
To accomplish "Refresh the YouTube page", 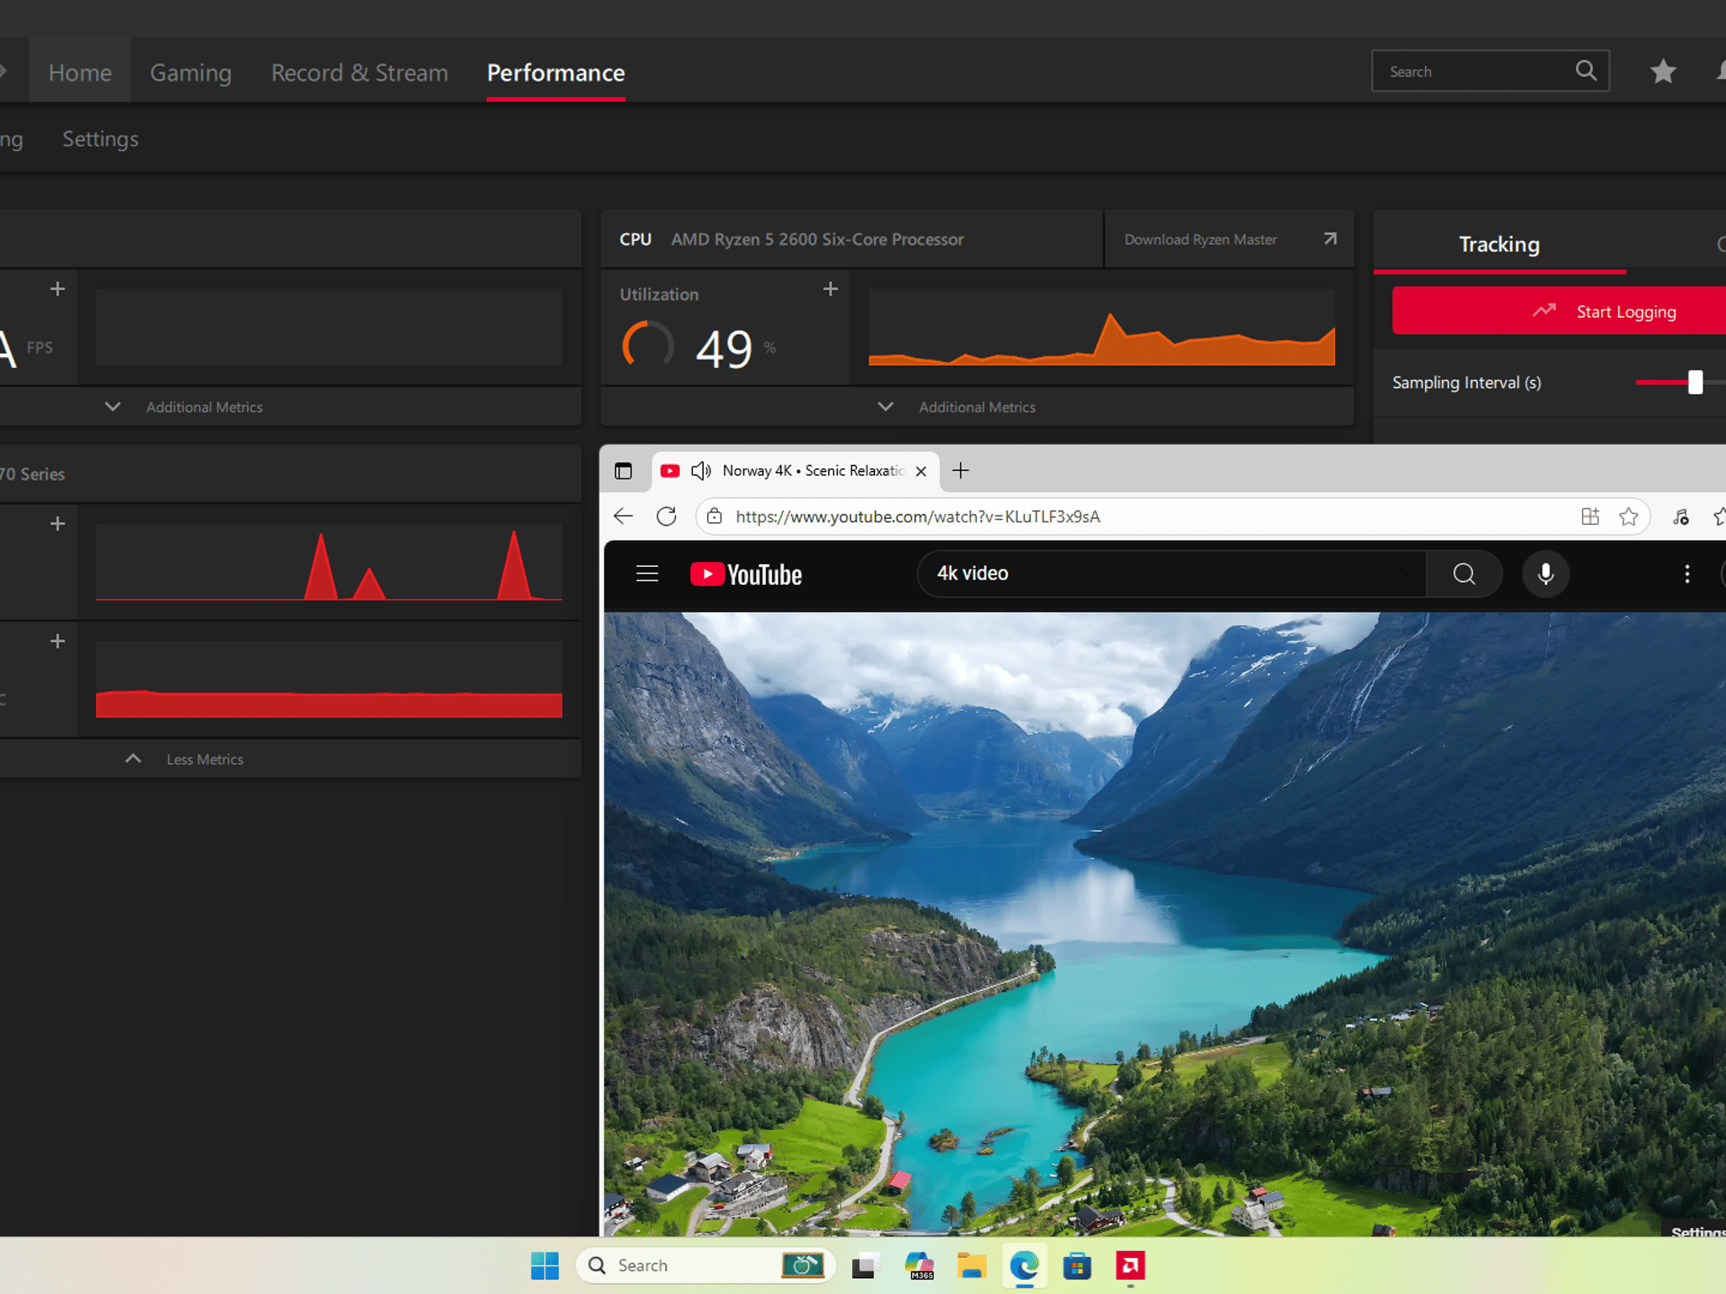I will (667, 516).
